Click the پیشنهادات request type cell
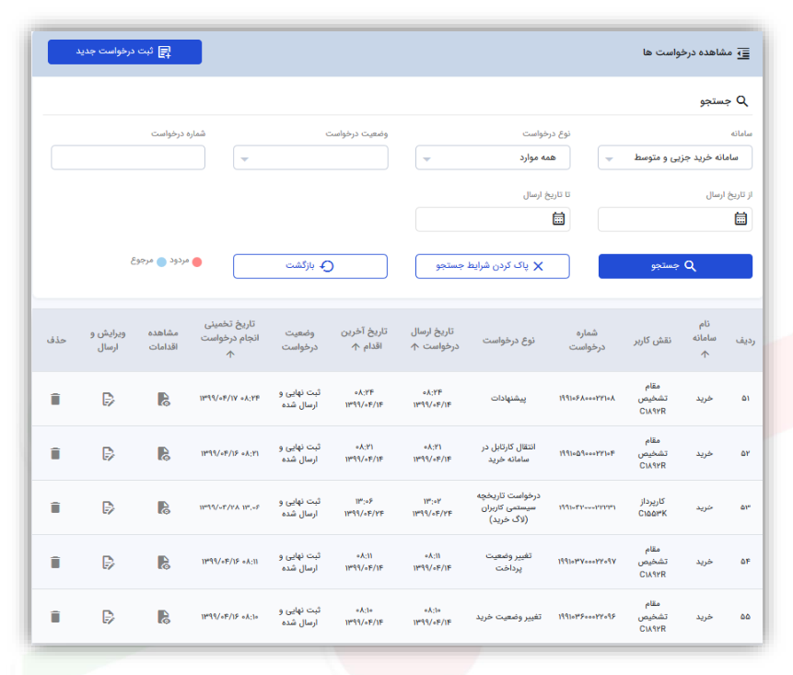 click(x=508, y=399)
